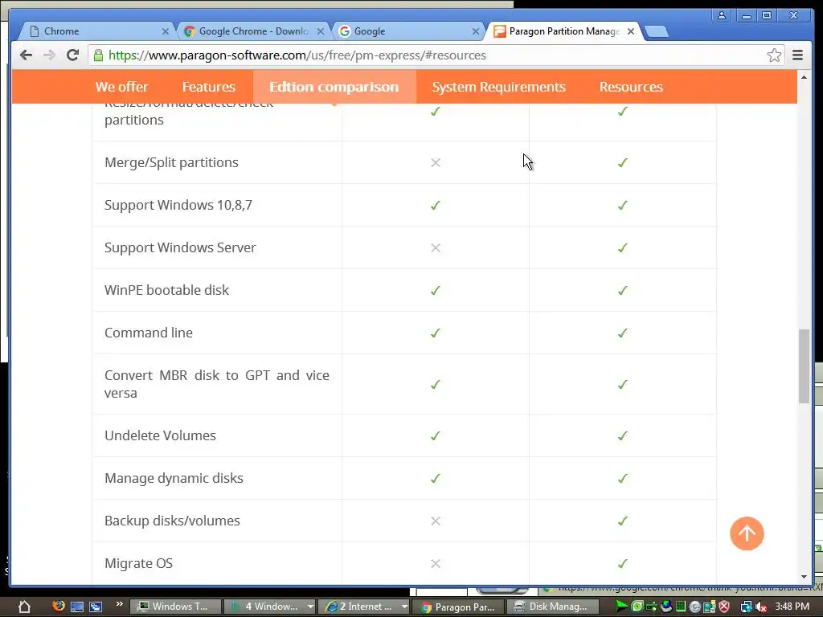The height and width of the screenshot is (617, 823).
Task: Open the '4 Window...' taskbar group
Action: tap(268, 607)
